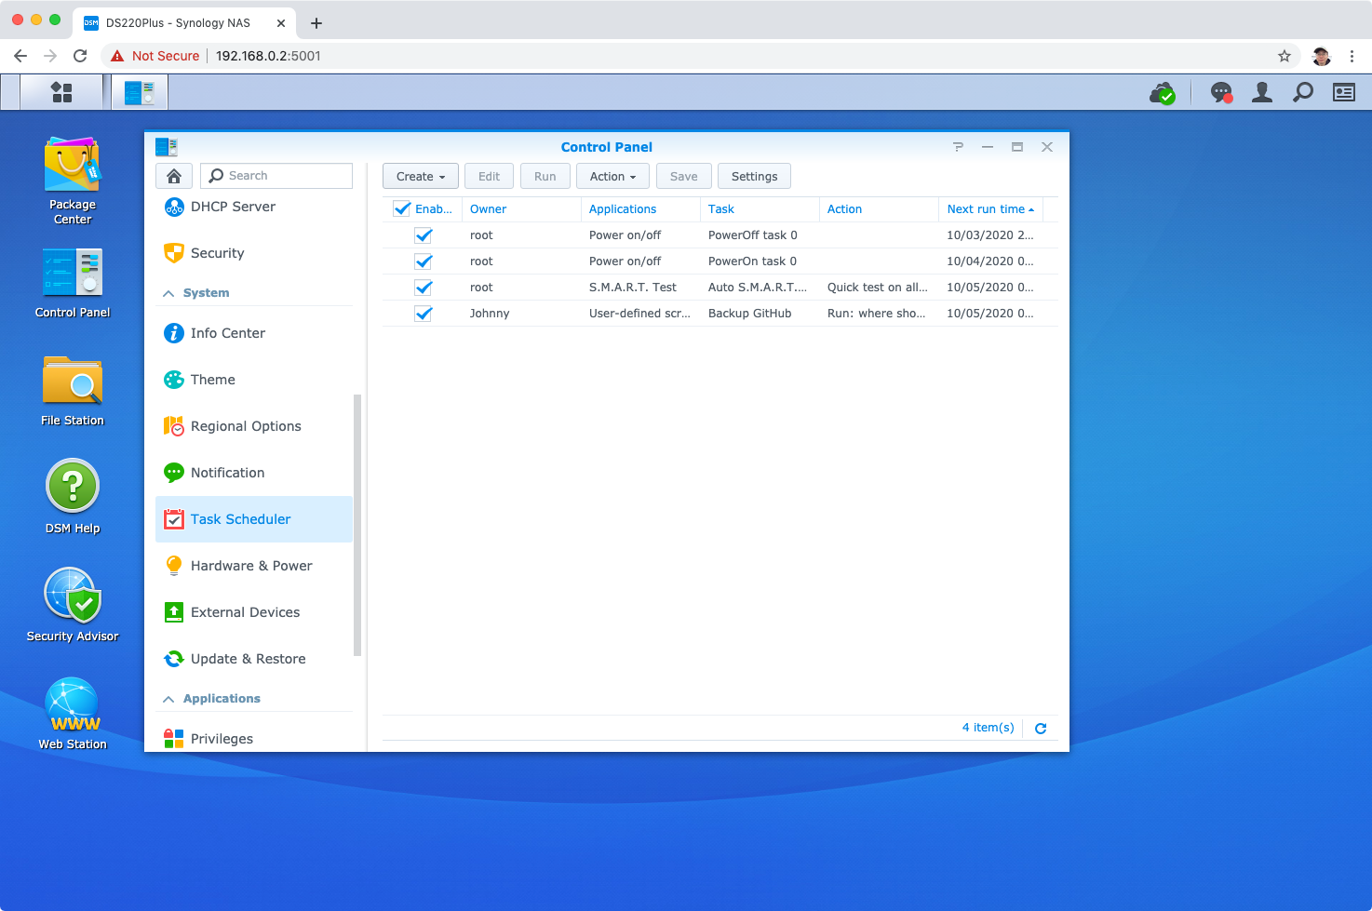Select Task Scheduler in sidebar

[254, 519]
